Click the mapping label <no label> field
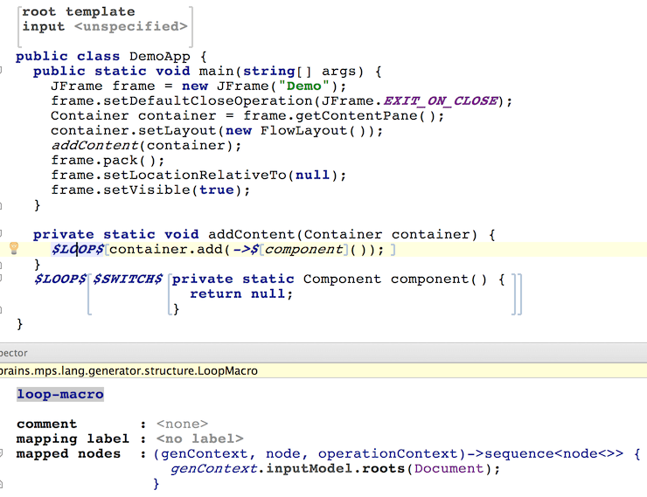The image size is (647, 497). [199, 438]
